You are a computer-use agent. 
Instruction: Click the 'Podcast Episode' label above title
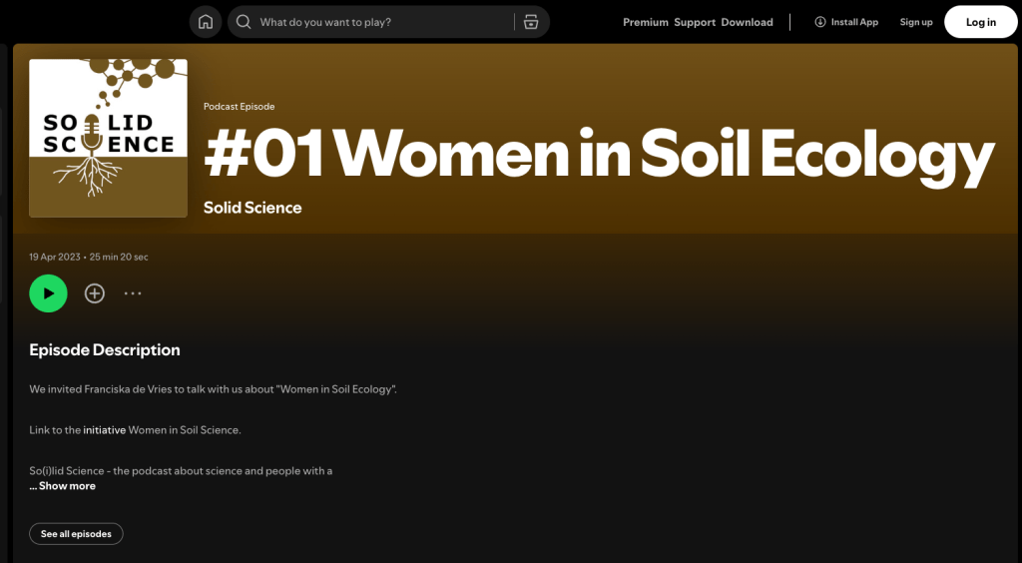[x=239, y=106]
